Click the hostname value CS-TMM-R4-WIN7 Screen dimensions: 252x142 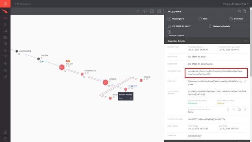(x=197, y=57)
